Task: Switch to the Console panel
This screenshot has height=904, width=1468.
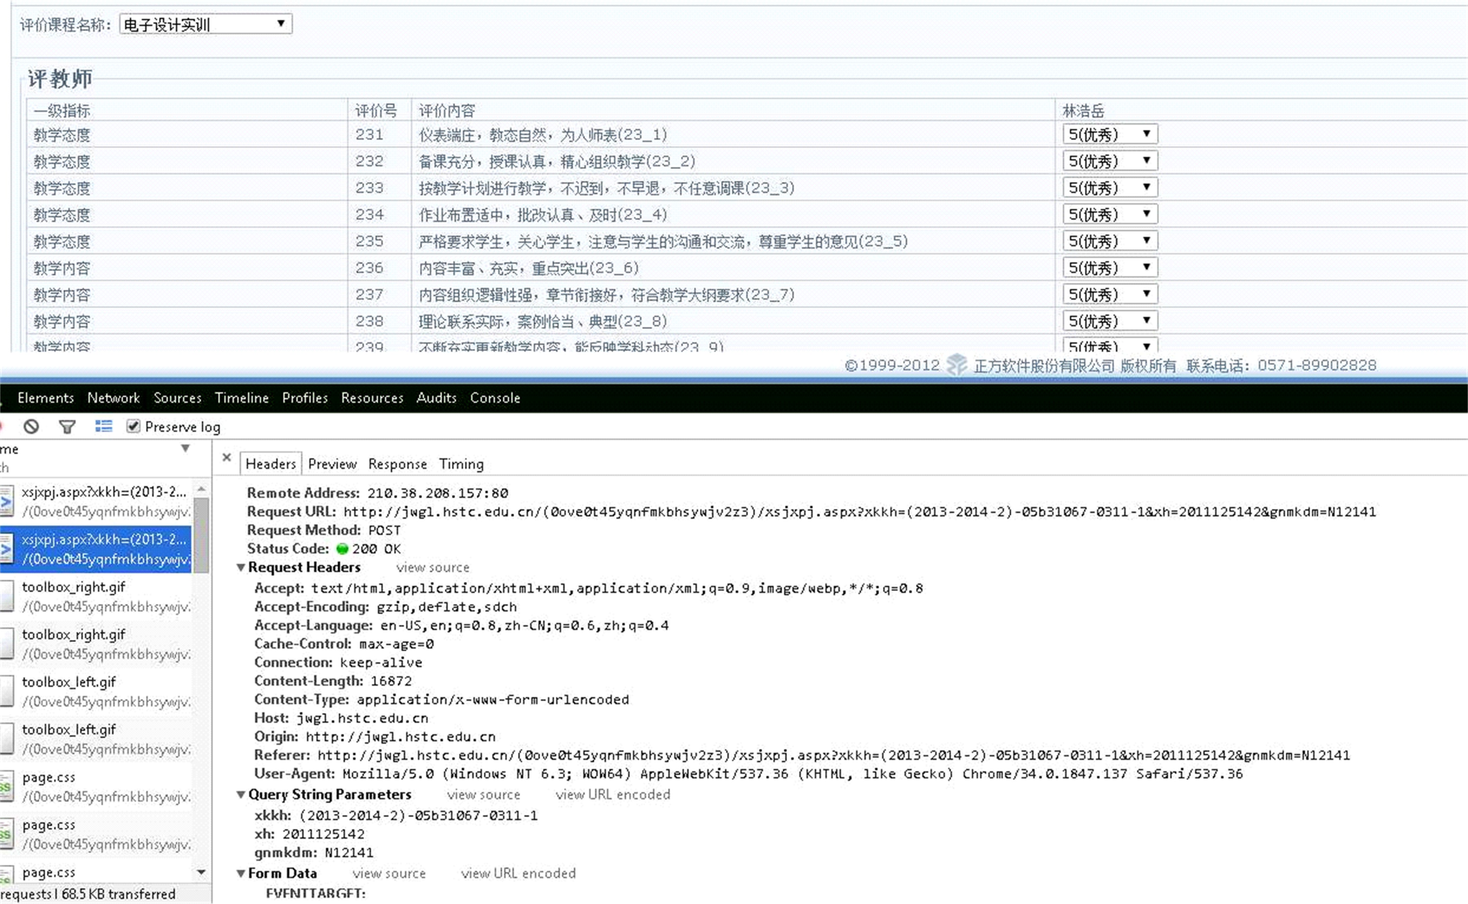Action: tap(494, 398)
